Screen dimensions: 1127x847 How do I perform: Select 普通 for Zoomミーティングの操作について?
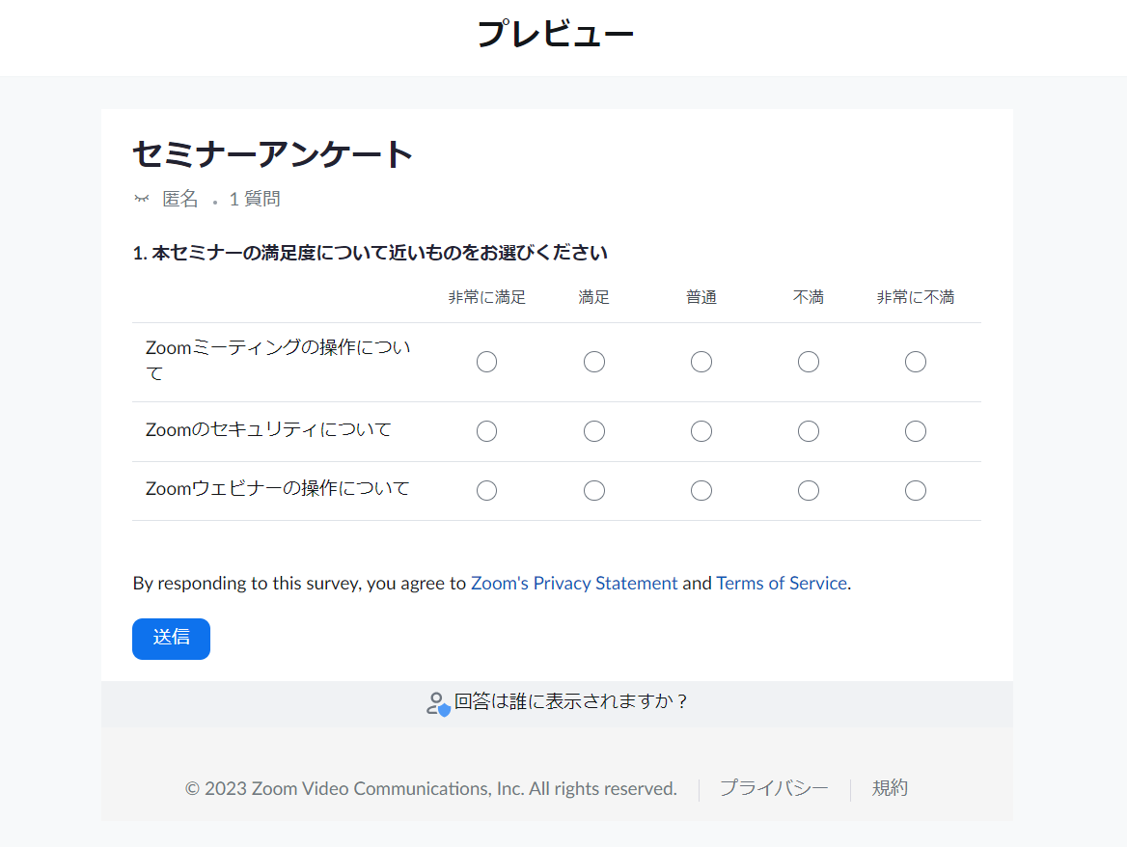click(701, 362)
